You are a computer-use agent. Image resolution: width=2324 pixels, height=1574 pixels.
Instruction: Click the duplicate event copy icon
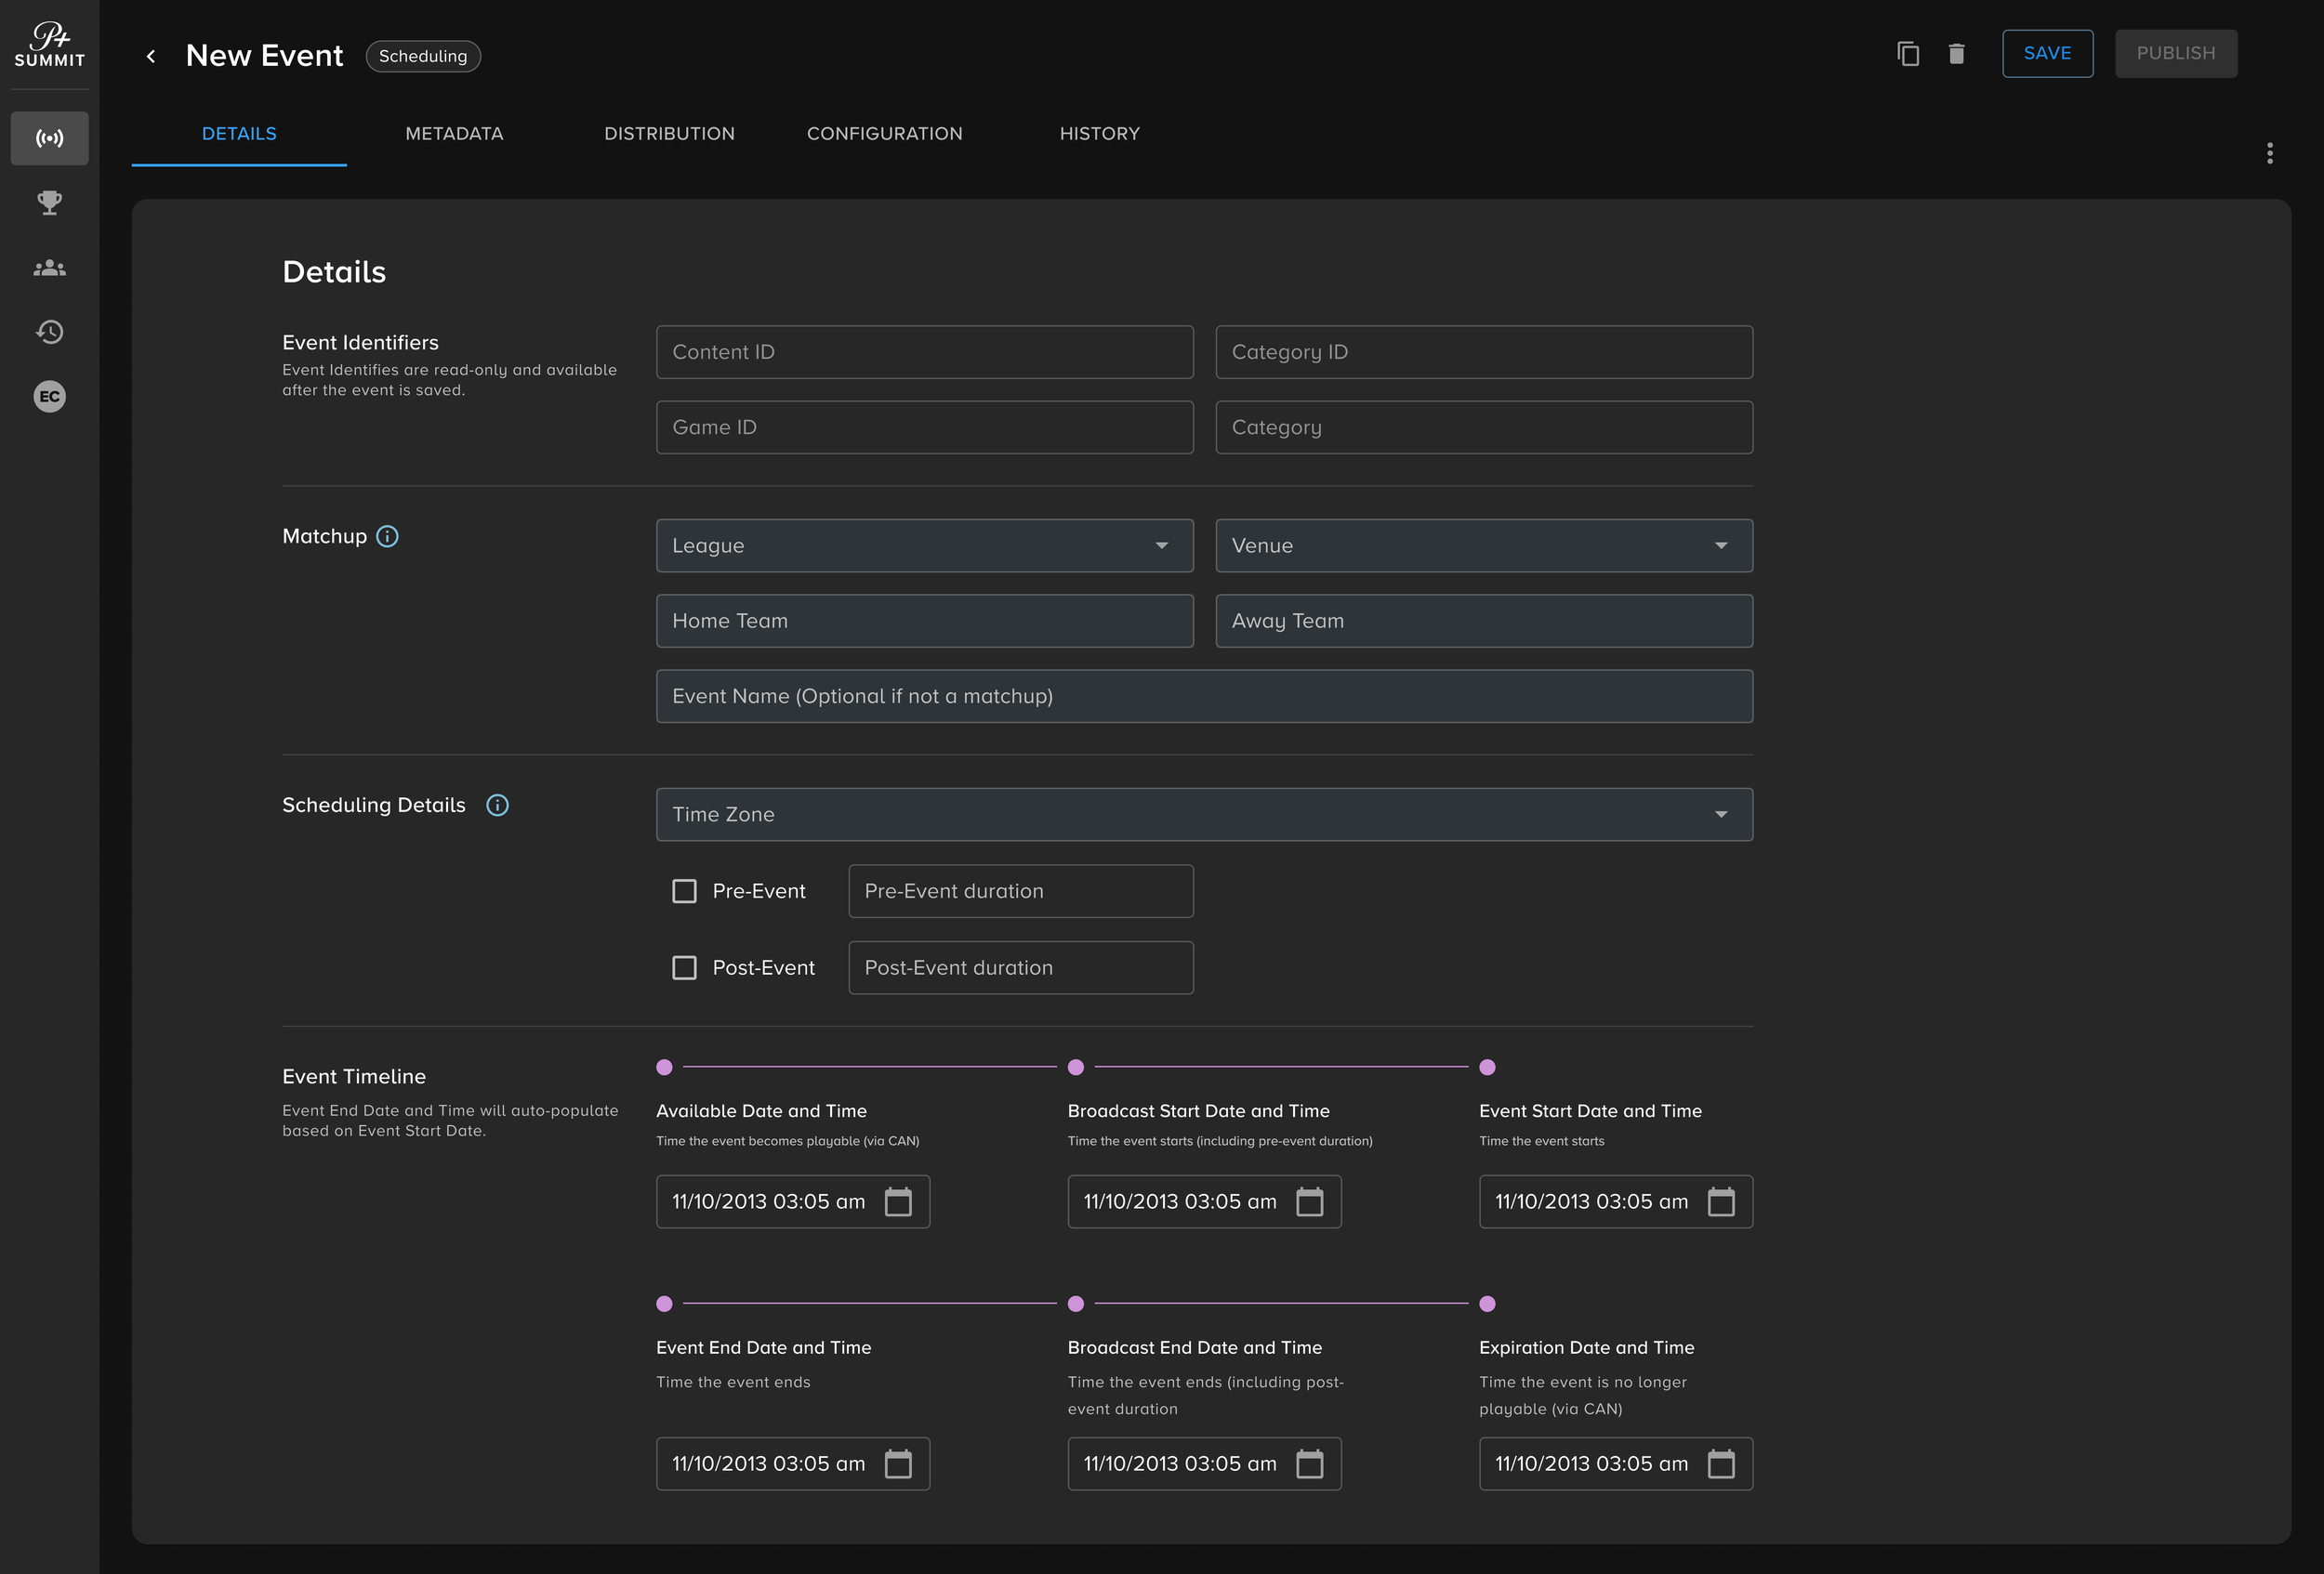point(1908,54)
